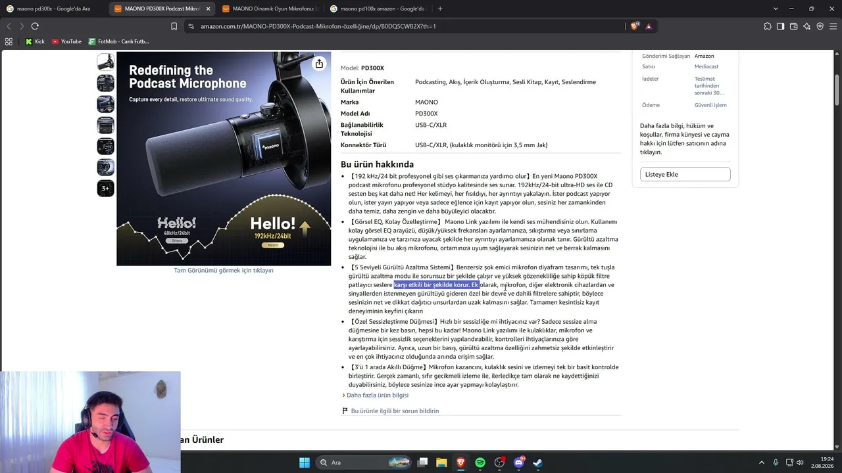Screen dimensions: 842x473
Task: Open the apps grid in bookmarks bar
Action: pyautogui.click(x=9, y=41)
